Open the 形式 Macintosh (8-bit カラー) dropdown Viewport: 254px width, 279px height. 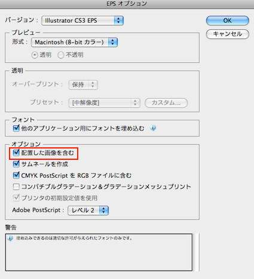coord(74,42)
